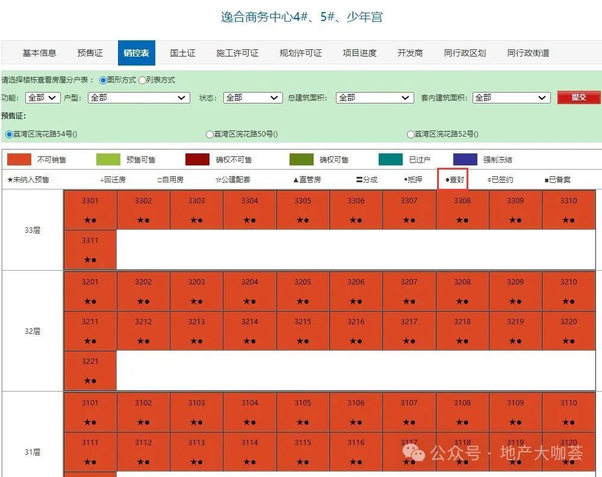Image resolution: width=602 pixels, height=477 pixels.
Task: Open unit 3221 cell
Action: (90, 371)
